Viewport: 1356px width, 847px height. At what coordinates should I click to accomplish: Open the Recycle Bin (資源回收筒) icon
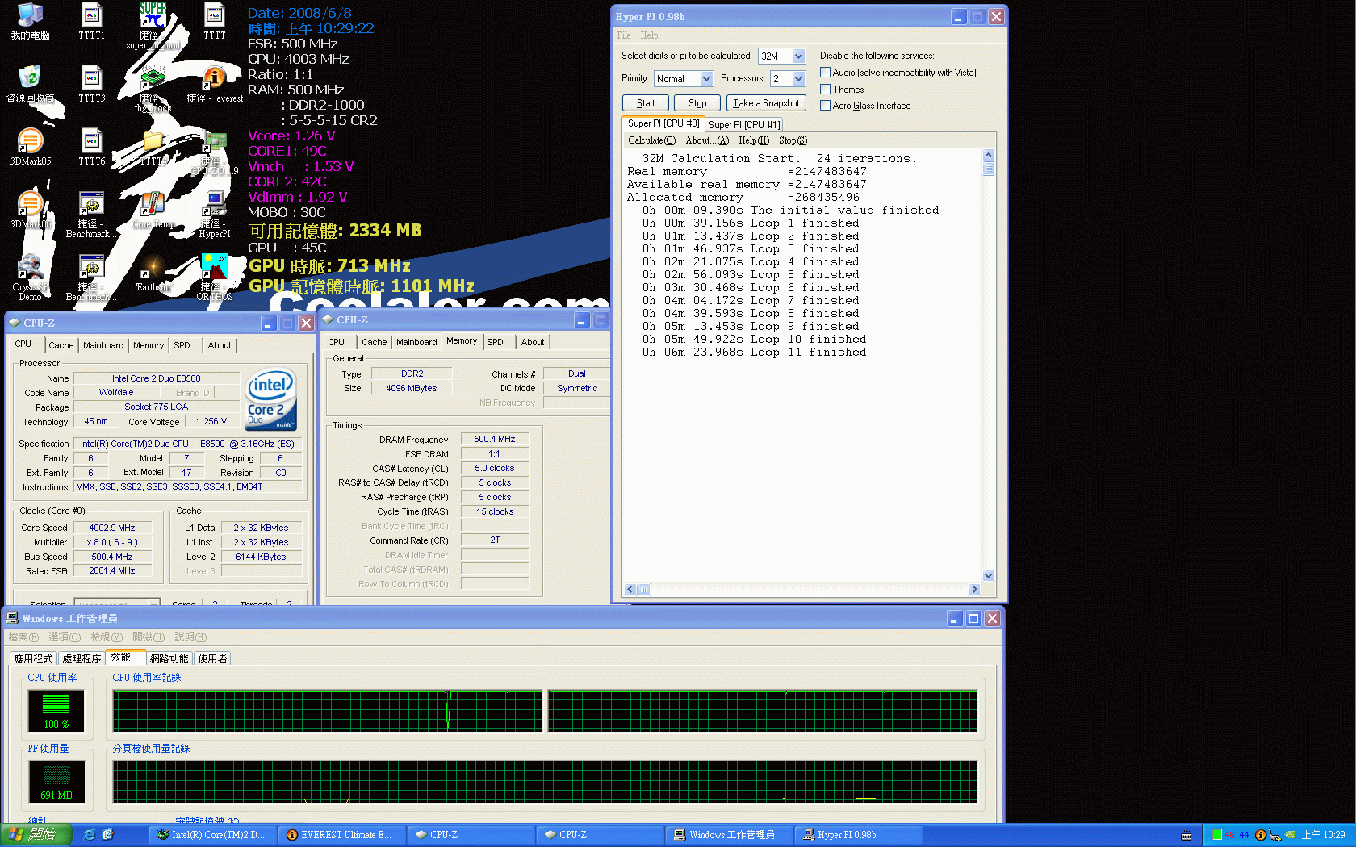30,84
